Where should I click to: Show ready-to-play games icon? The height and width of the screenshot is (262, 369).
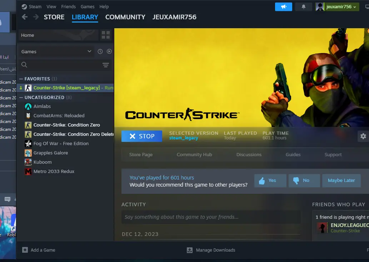click(109, 51)
